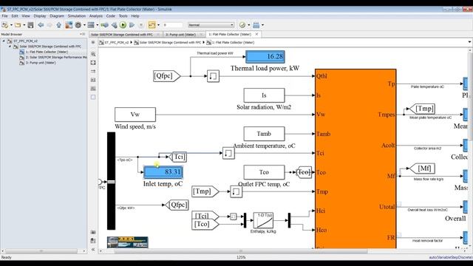Open the View menu
This screenshot has width=473, height=266.
(x=26, y=16)
